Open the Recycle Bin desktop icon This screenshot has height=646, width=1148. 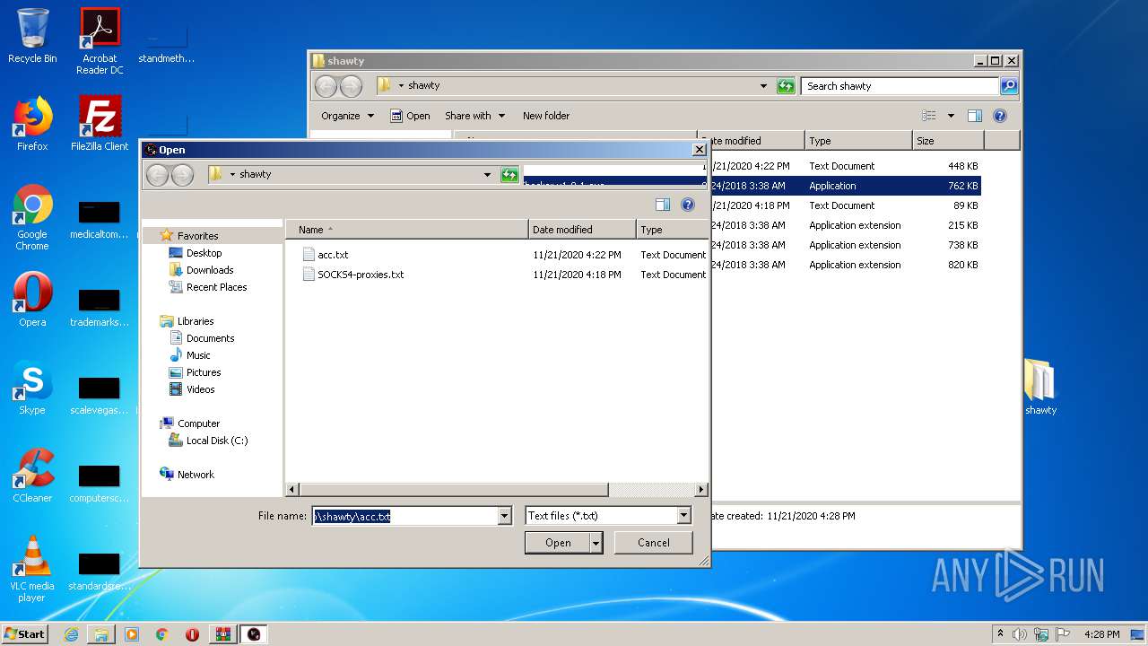pos(32,36)
